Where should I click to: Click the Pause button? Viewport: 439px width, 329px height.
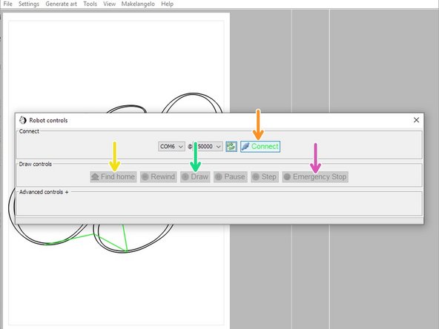(231, 177)
